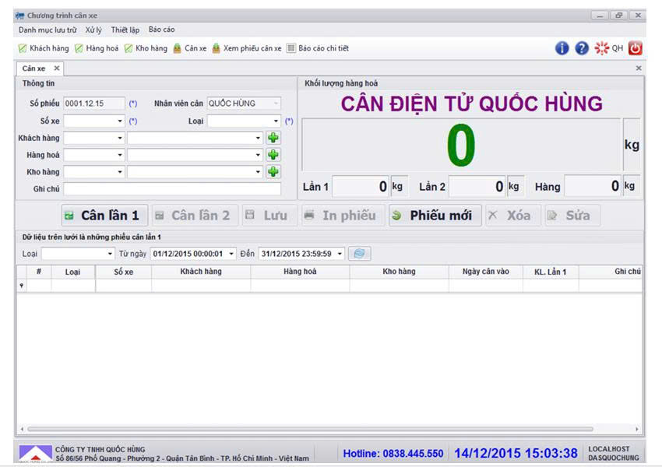This screenshot has width=662, height=467.
Task: Expand the Số xe dropdown
Action: pos(120,121)
